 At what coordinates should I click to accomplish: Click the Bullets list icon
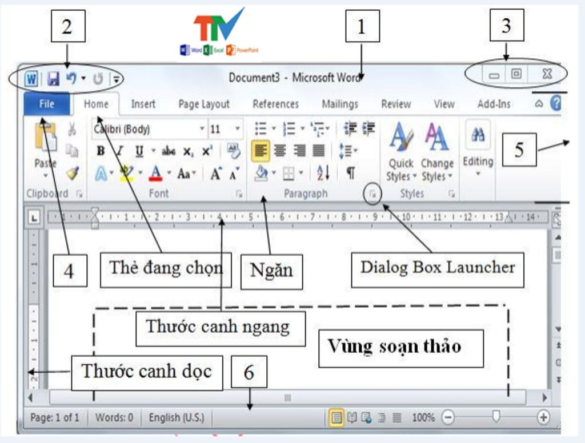pyautogui.click(x=261, y=128)
